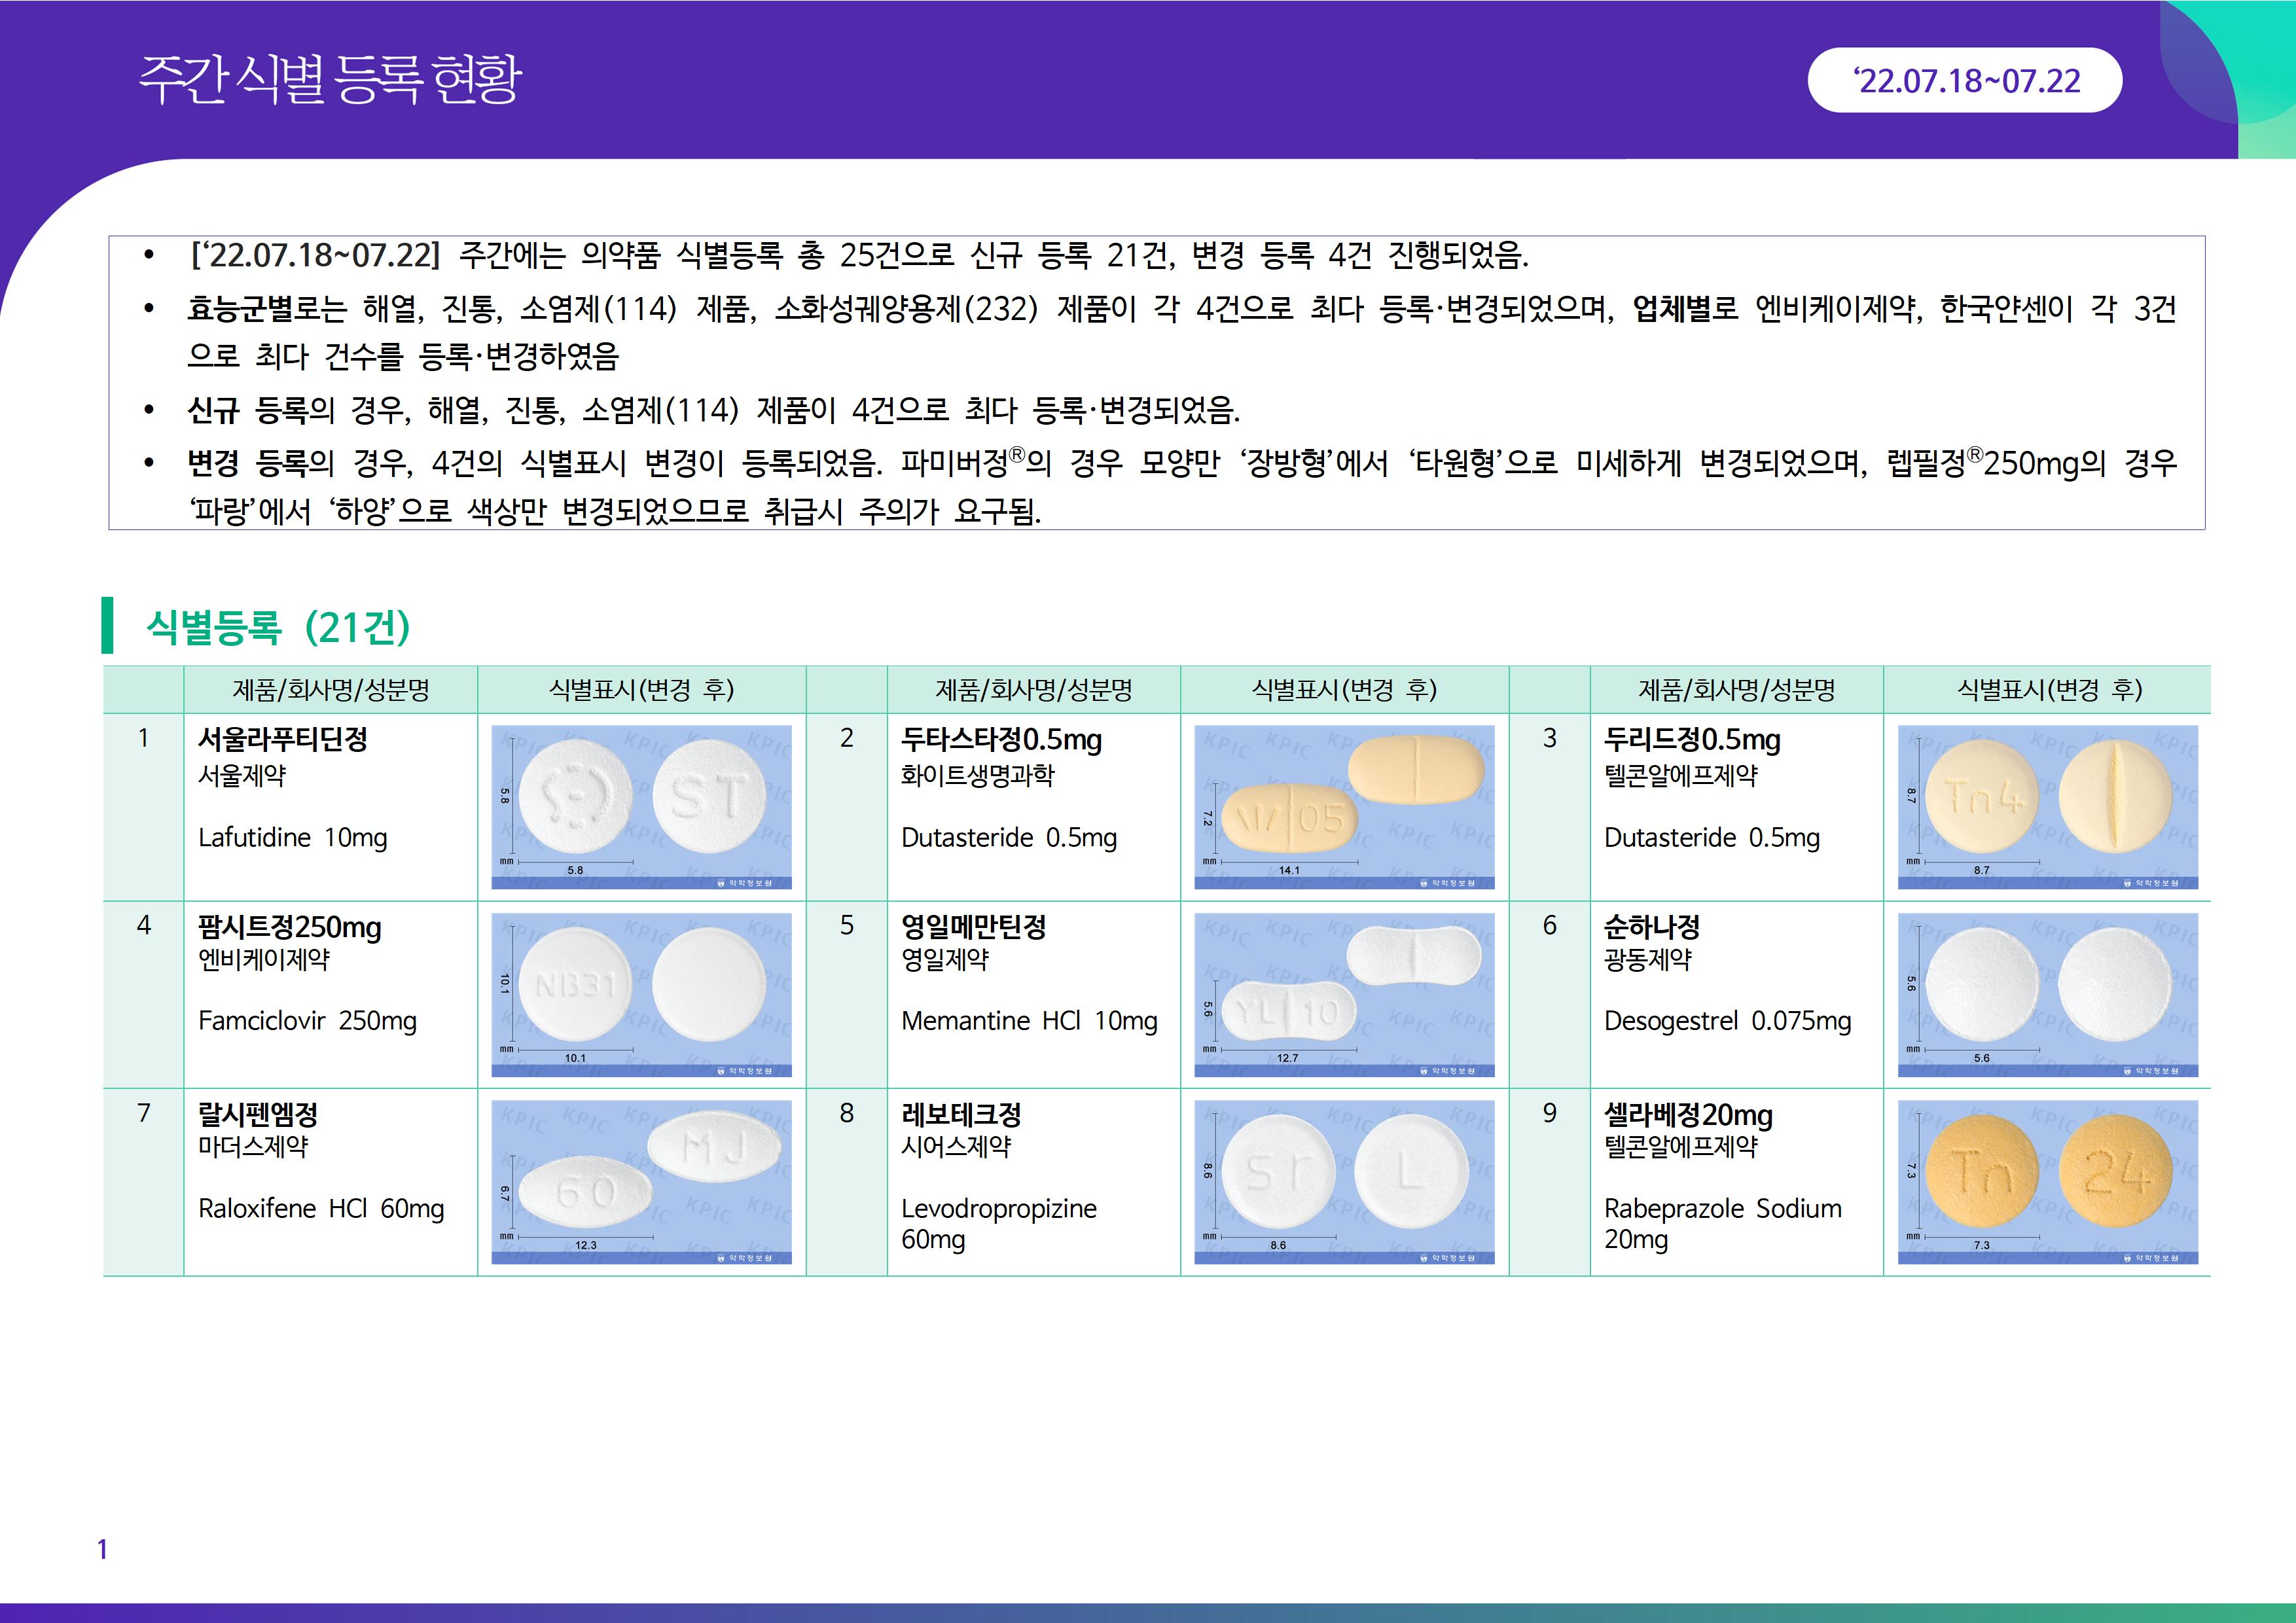This screenshot has width=2296, height=1623.
Task: Click the 식별등록 (21건) section heading
Action: (x=278, y=627)
